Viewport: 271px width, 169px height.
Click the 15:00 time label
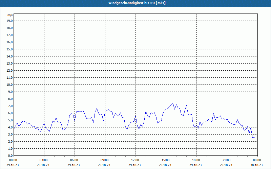pos(166,160)
